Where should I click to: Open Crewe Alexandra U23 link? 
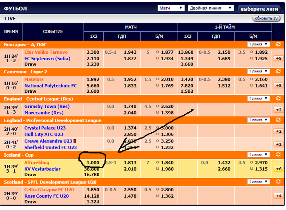[x=48, y=141]
